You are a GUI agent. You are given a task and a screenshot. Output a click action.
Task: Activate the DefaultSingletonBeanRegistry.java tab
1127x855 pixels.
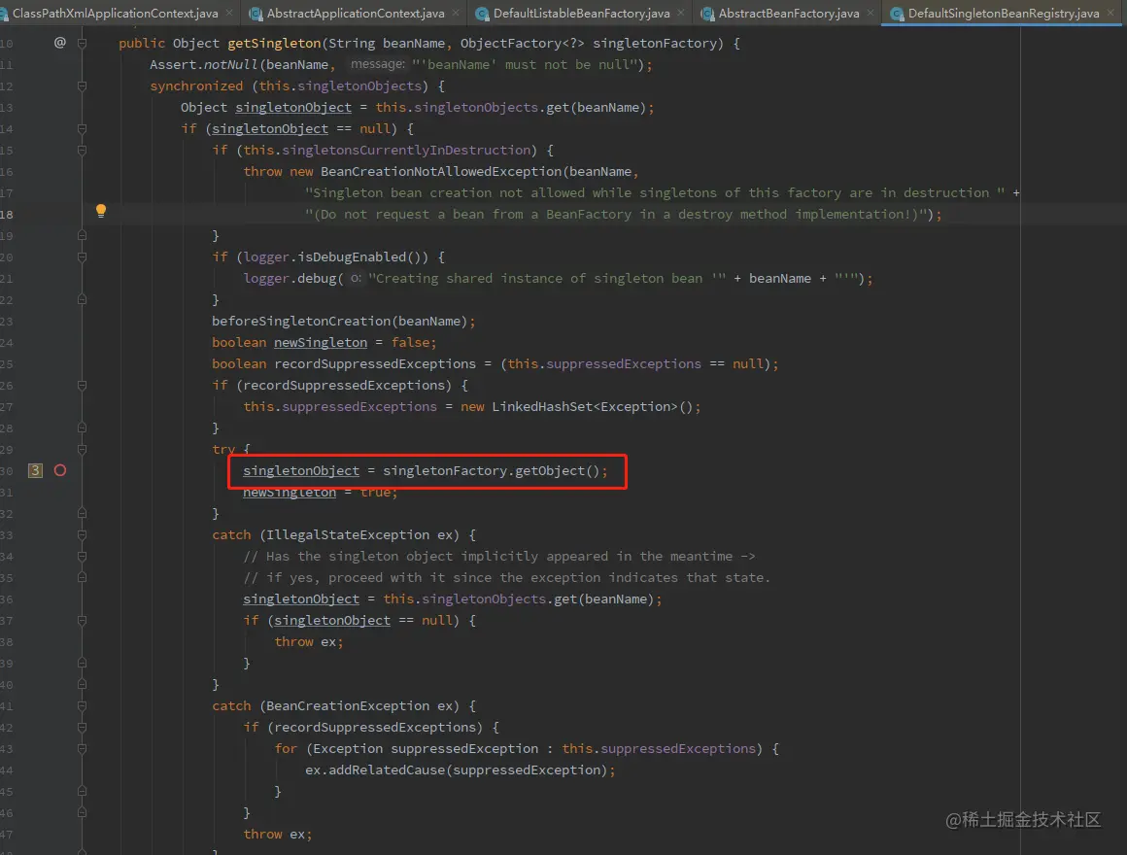coord(1004,13)
